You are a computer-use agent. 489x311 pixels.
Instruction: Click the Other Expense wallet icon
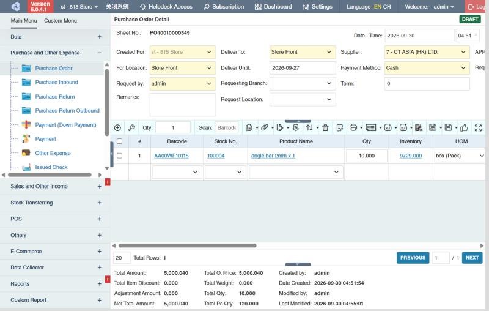click(26, 153)
